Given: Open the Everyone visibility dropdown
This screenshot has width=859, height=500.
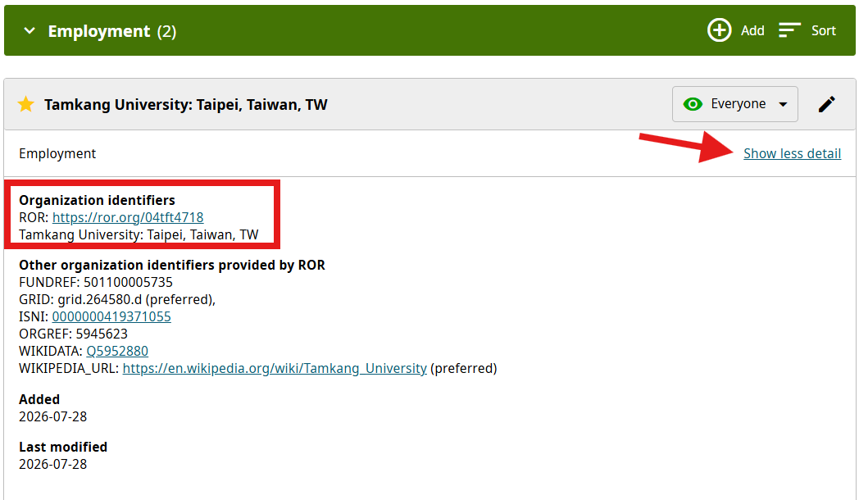Looking at the screenshot, I should [734, 104].
